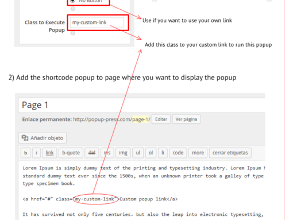Insert an image with img button
Screen dimensions: 293x220
[123, 153]
